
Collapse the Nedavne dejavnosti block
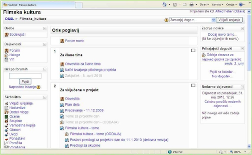pyautogui.click(x=242, y=87)
